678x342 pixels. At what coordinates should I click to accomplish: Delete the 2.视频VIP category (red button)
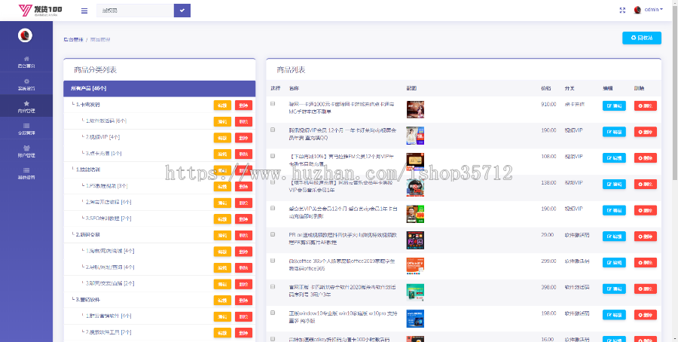pyautogui.click(x=243, y=138)
